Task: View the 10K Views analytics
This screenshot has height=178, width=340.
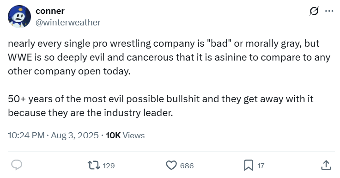Action: tap(125, 135)
